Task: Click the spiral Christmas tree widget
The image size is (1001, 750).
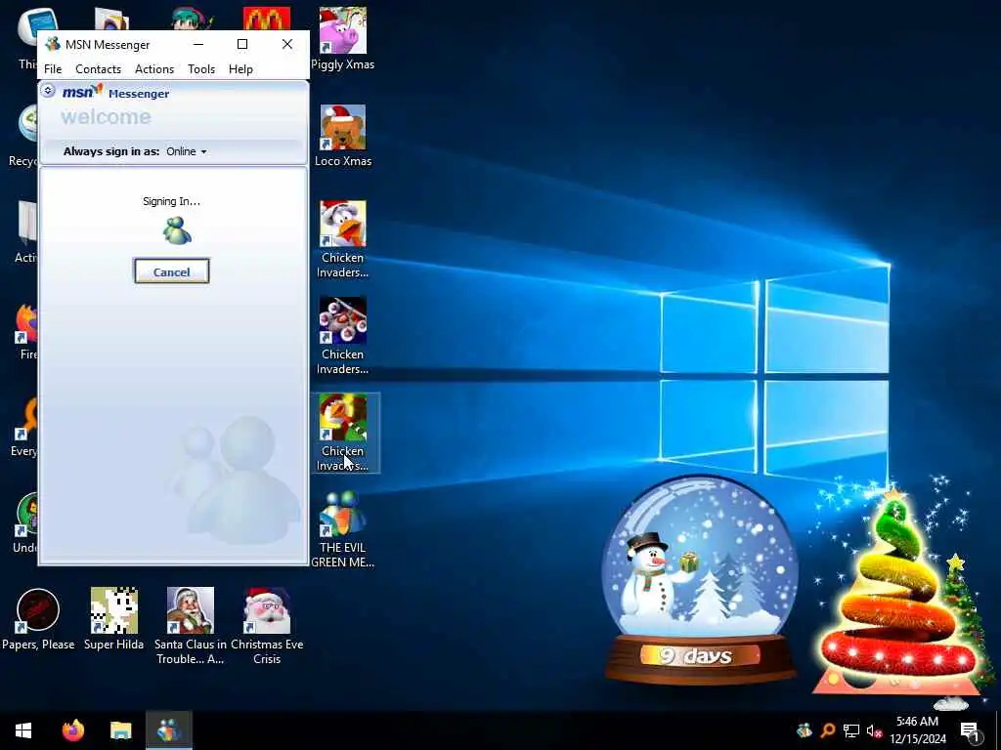Action: coord(897,593)
